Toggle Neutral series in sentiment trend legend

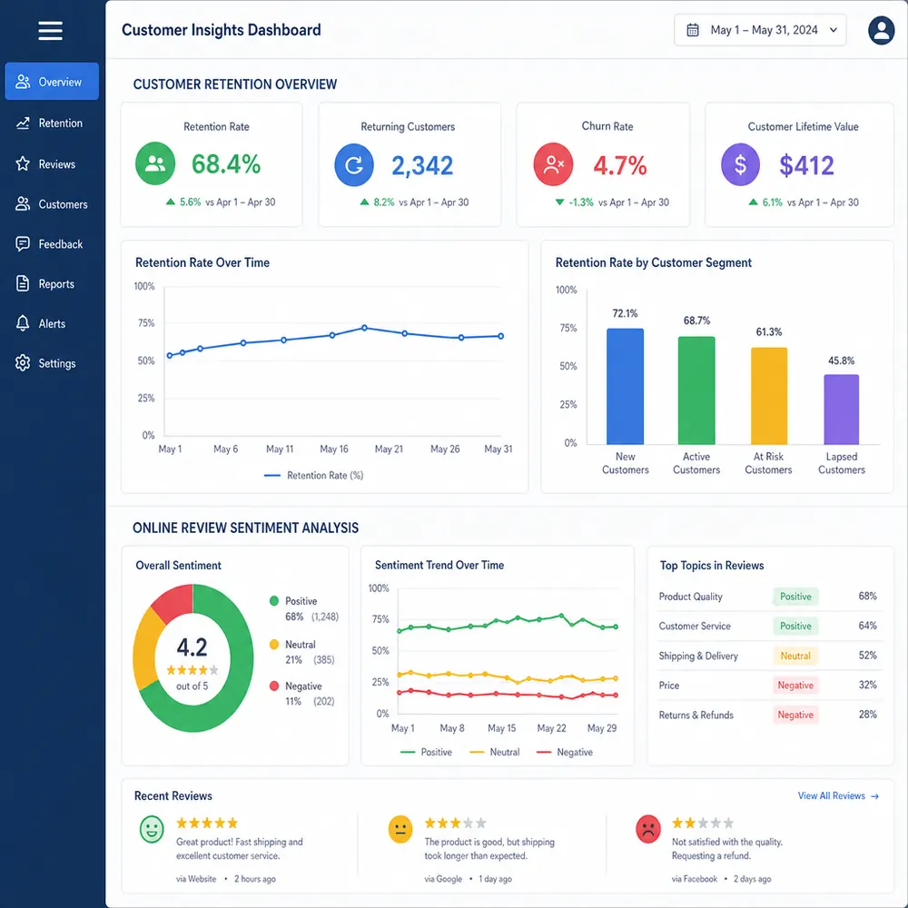pyautogui.click(x=495, y=752)
